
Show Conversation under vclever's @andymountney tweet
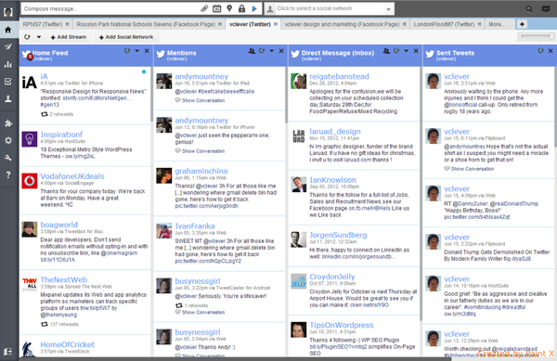point(473,169)
